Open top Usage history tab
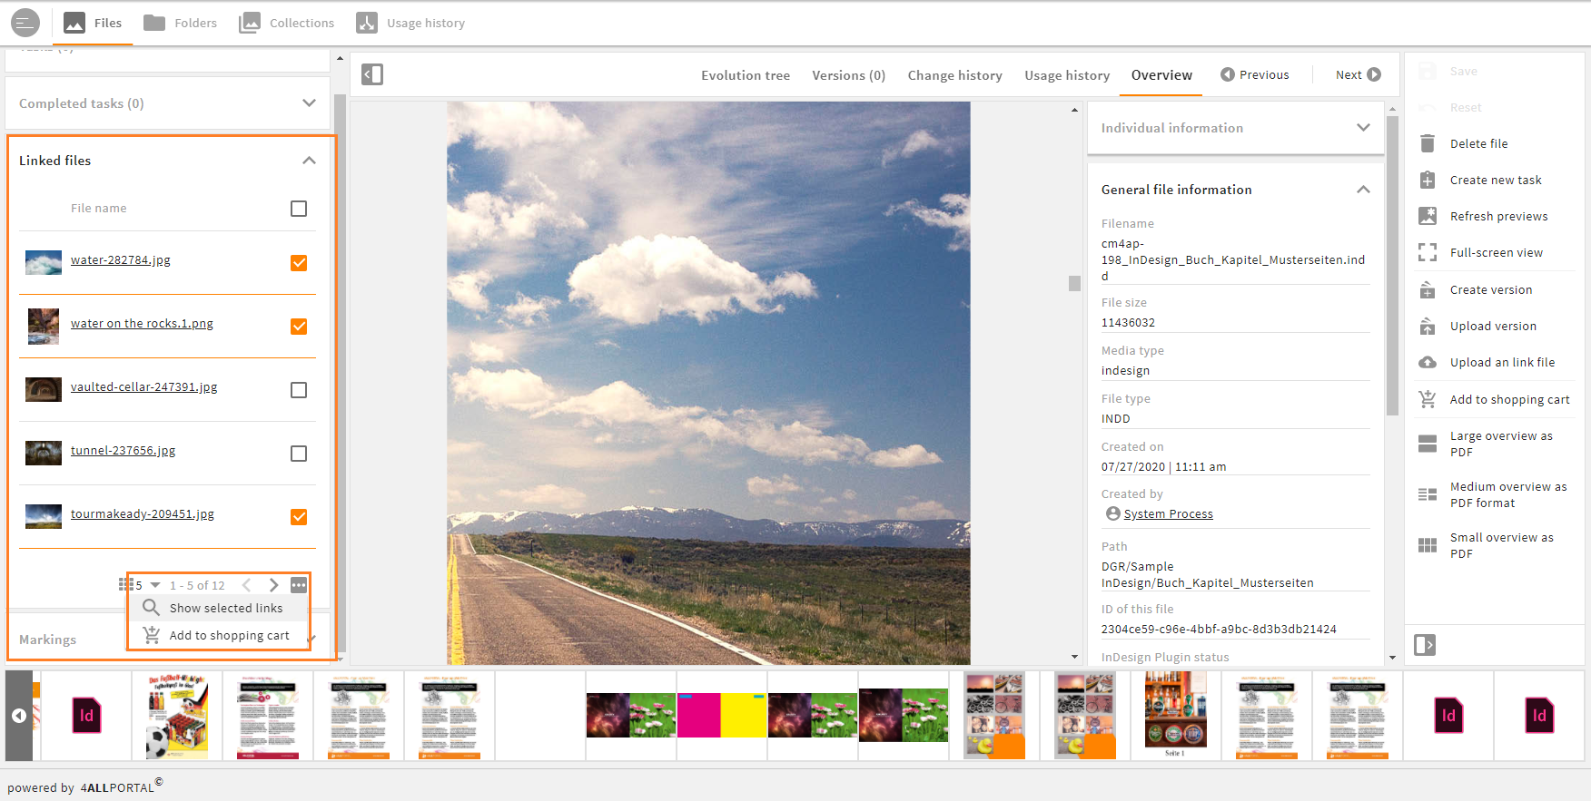1591x801 pixels. coord(410,23)
